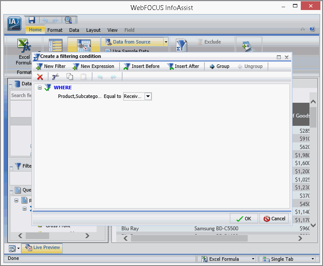The width and height of the screenshot is (323, 266).
Task: Collapse the WHERE tree node
Action: (x=40, y=88)
